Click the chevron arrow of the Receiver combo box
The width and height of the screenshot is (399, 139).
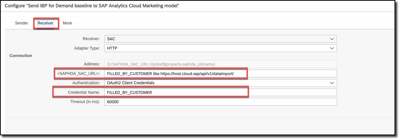tap(332, 39)
